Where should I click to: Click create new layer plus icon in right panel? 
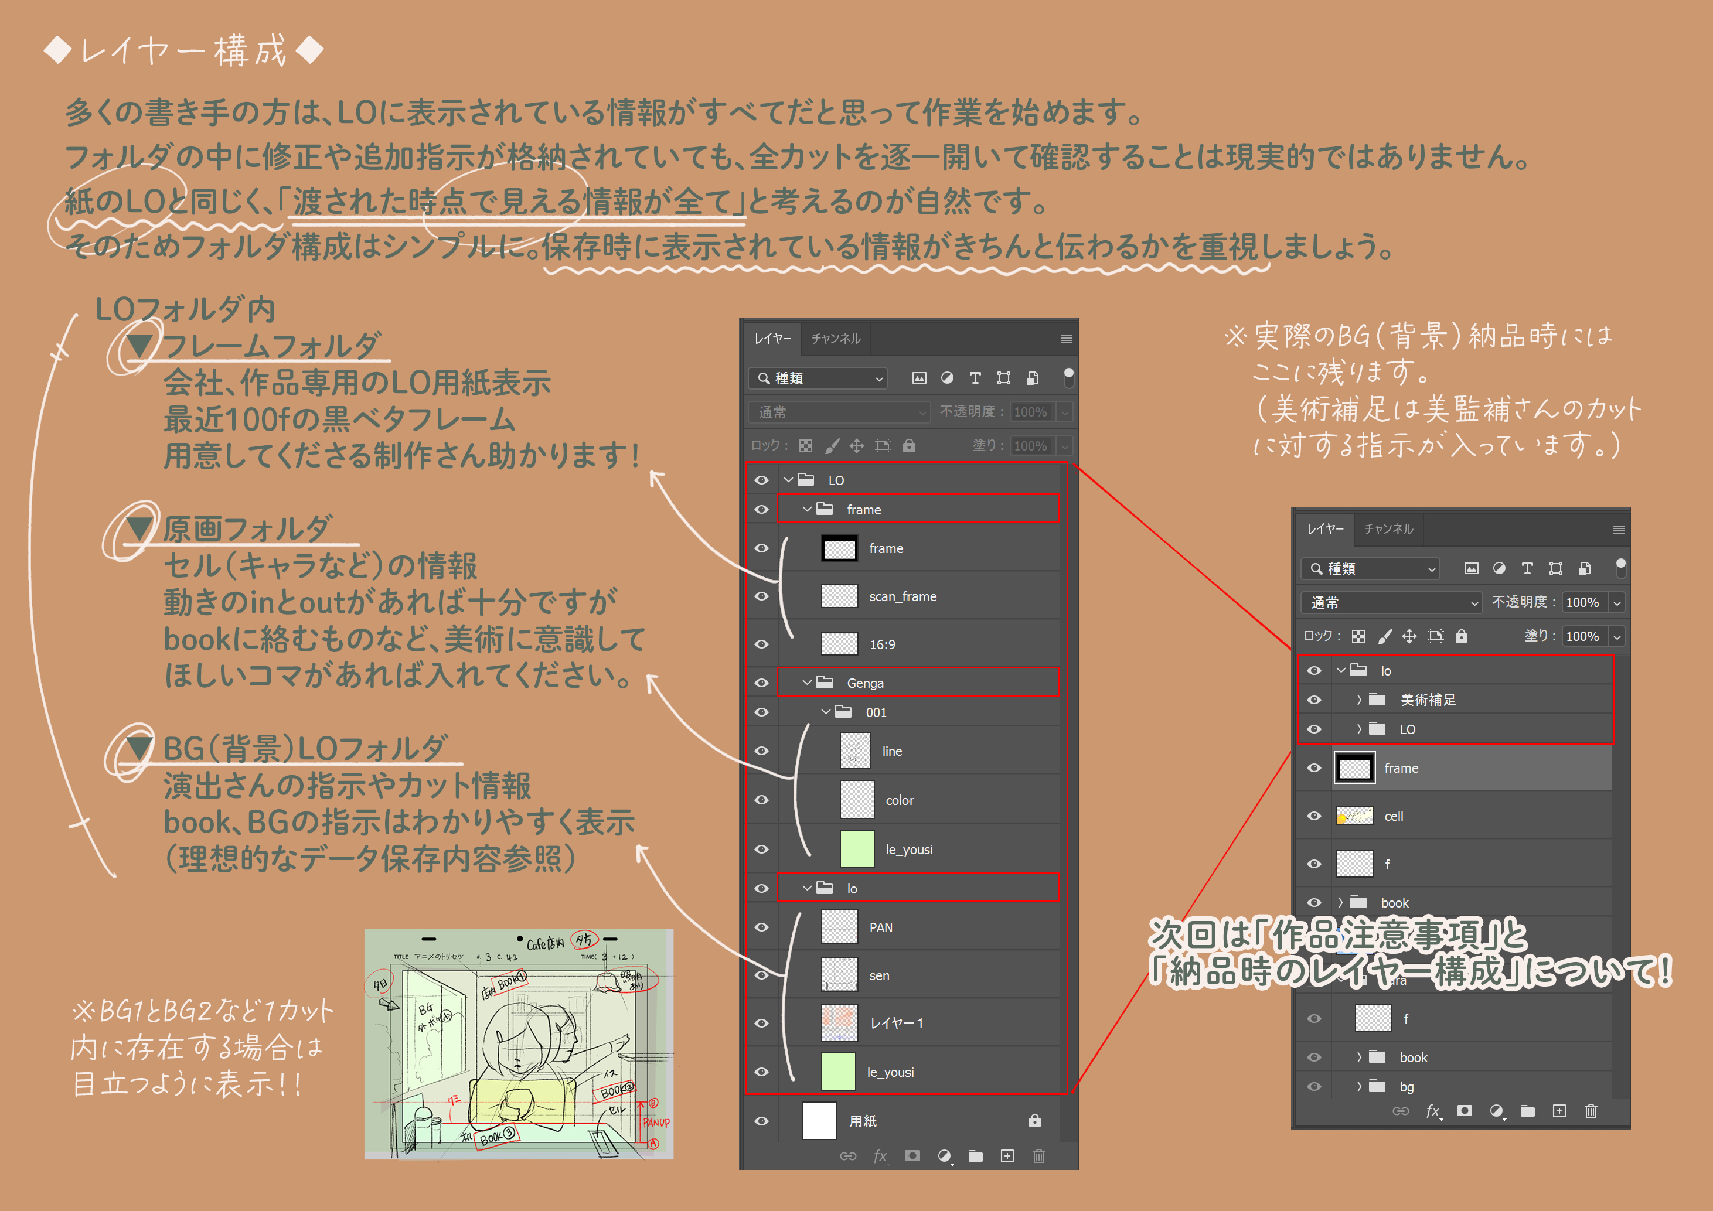[1559, 1111]
